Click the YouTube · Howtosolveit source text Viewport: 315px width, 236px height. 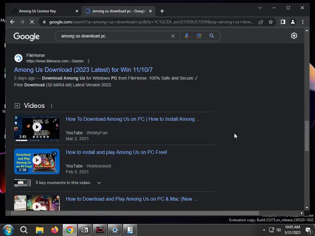(x=88, y=166)
